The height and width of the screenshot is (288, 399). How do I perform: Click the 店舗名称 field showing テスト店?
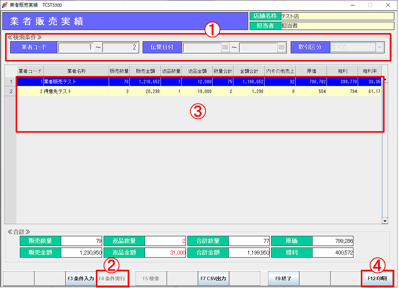(x=337, y=16)
